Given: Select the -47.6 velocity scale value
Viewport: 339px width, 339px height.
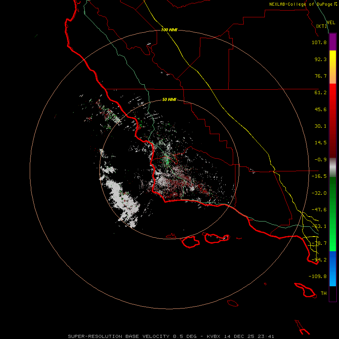Looking at the screenshot, I should [x=319, y=210].
